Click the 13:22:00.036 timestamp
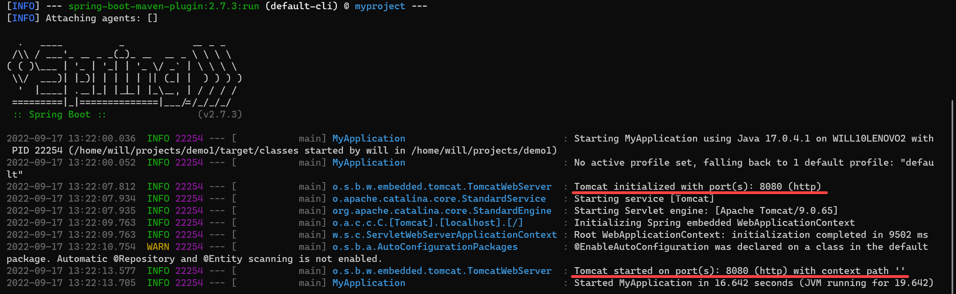 coord(102,138)
